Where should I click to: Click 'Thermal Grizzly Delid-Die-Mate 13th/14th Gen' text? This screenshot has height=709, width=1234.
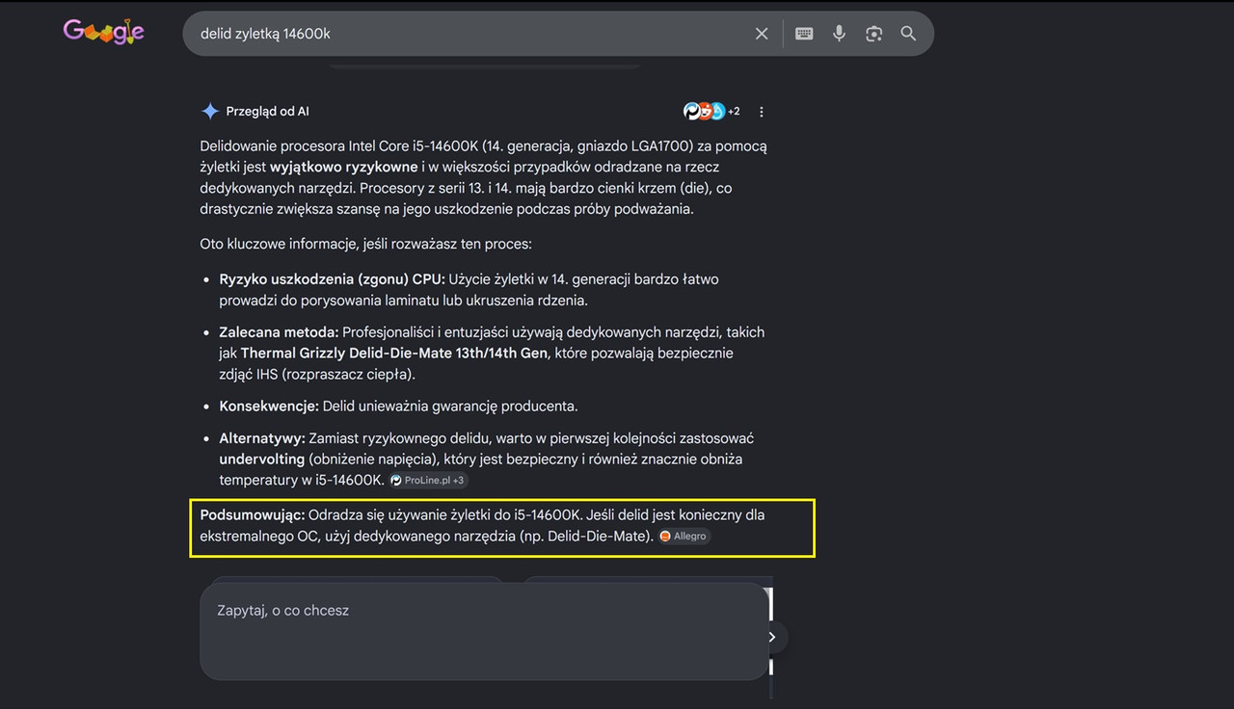(394, 354)
